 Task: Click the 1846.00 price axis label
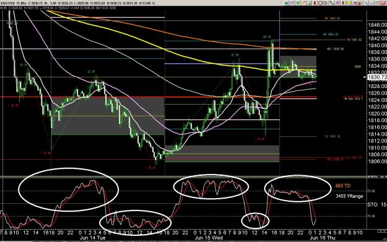click(x=377, y=25)
